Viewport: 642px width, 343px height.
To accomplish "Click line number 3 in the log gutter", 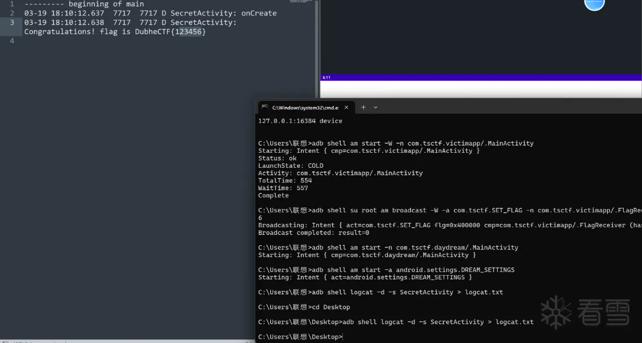I will [x=11, y=22].
